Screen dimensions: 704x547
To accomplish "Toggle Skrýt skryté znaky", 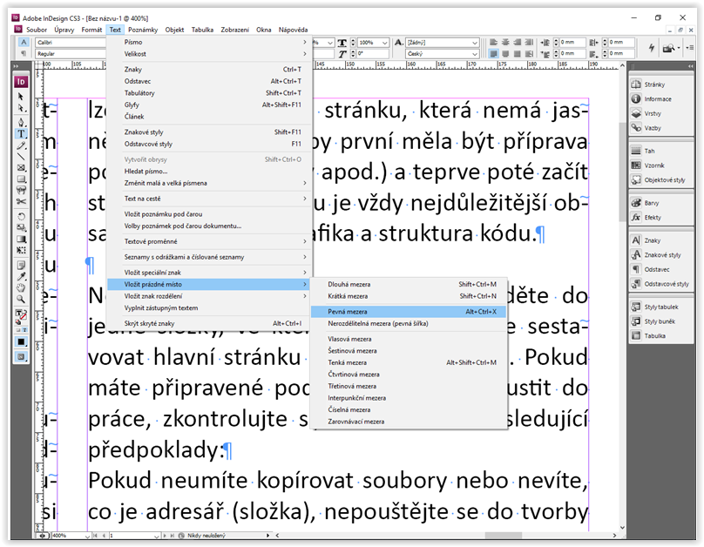I will coord(209,323).
